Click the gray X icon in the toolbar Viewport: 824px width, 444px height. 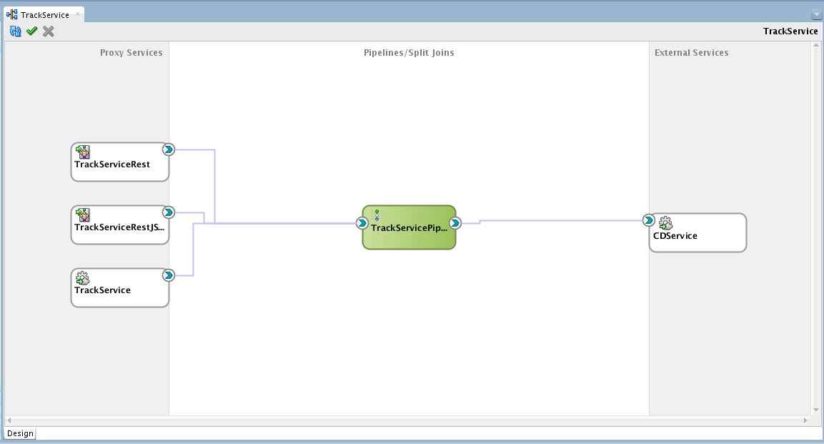48,31
